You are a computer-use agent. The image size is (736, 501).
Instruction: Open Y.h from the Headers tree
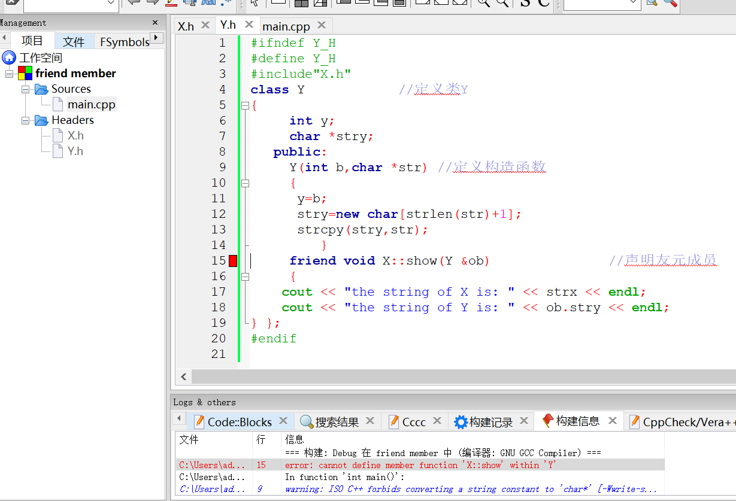[x=75, y=151]
